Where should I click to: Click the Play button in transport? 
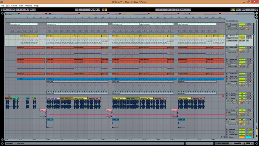[91, 10]
